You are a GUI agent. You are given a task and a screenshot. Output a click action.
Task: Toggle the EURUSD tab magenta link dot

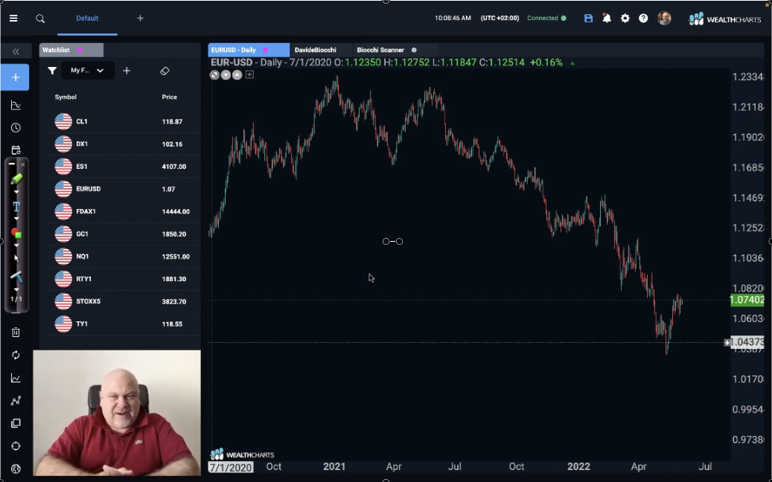265,50
